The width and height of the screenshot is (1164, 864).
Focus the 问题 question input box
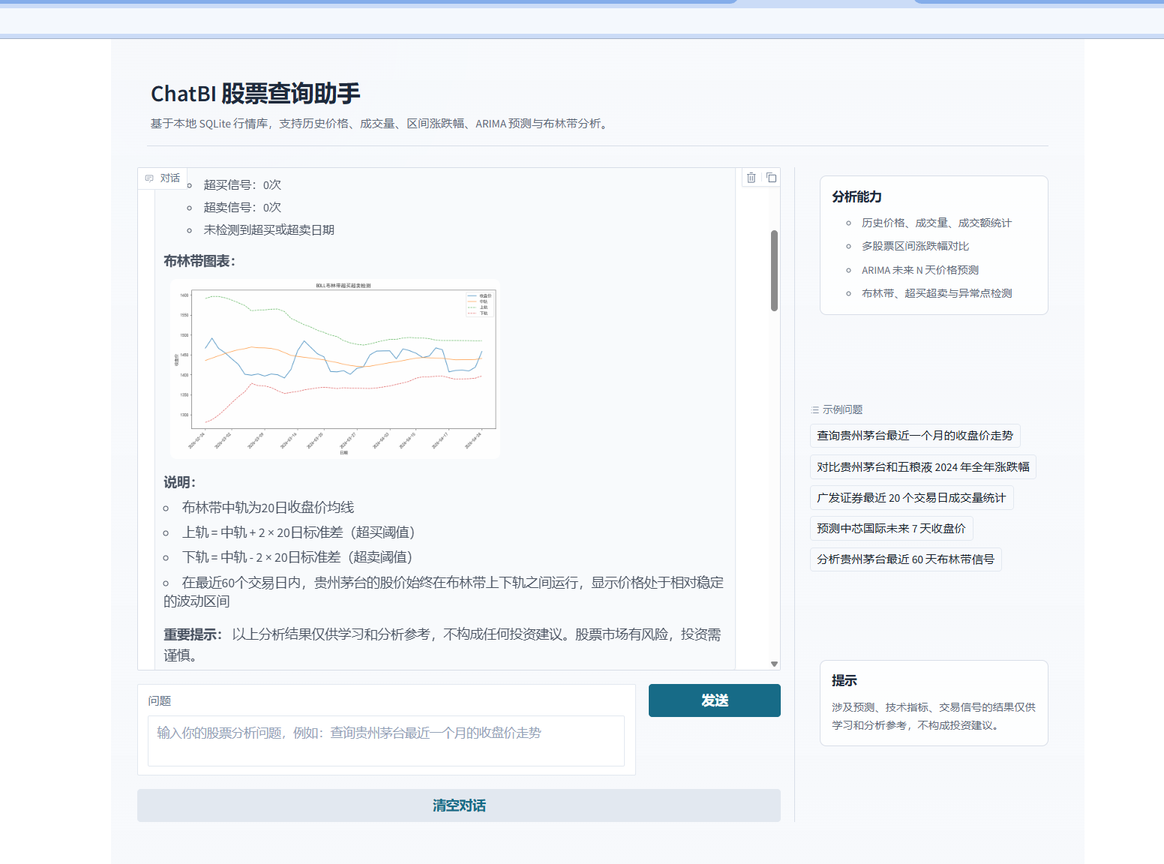(x=386, y=741)
